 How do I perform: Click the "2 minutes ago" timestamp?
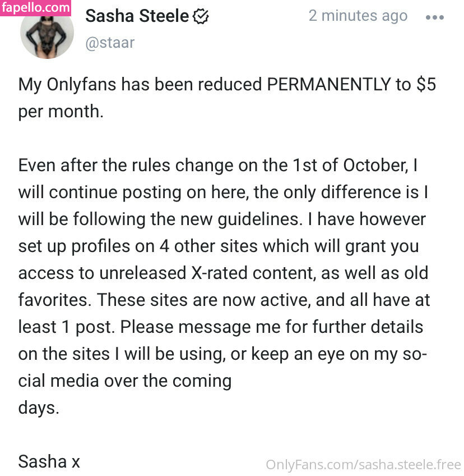point(358,16)
